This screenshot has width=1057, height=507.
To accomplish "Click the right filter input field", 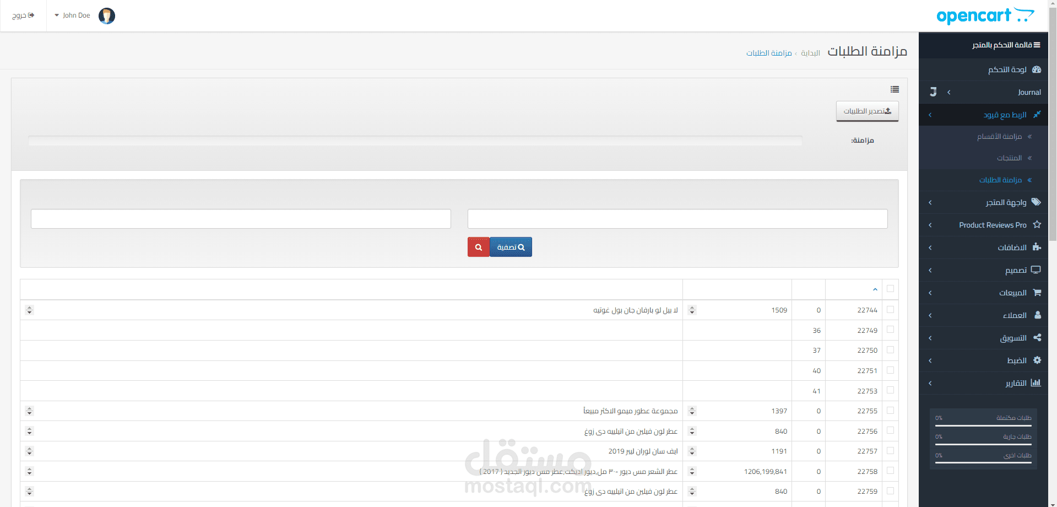I will click(x=677, y=219).
